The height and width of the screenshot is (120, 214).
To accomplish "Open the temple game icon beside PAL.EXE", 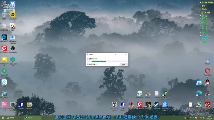I will pyautogui.click(x=13, y=106).
